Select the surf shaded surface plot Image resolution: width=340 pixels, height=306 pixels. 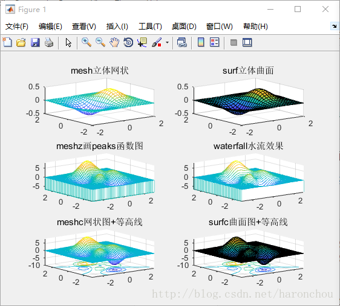tap(248, 101)
